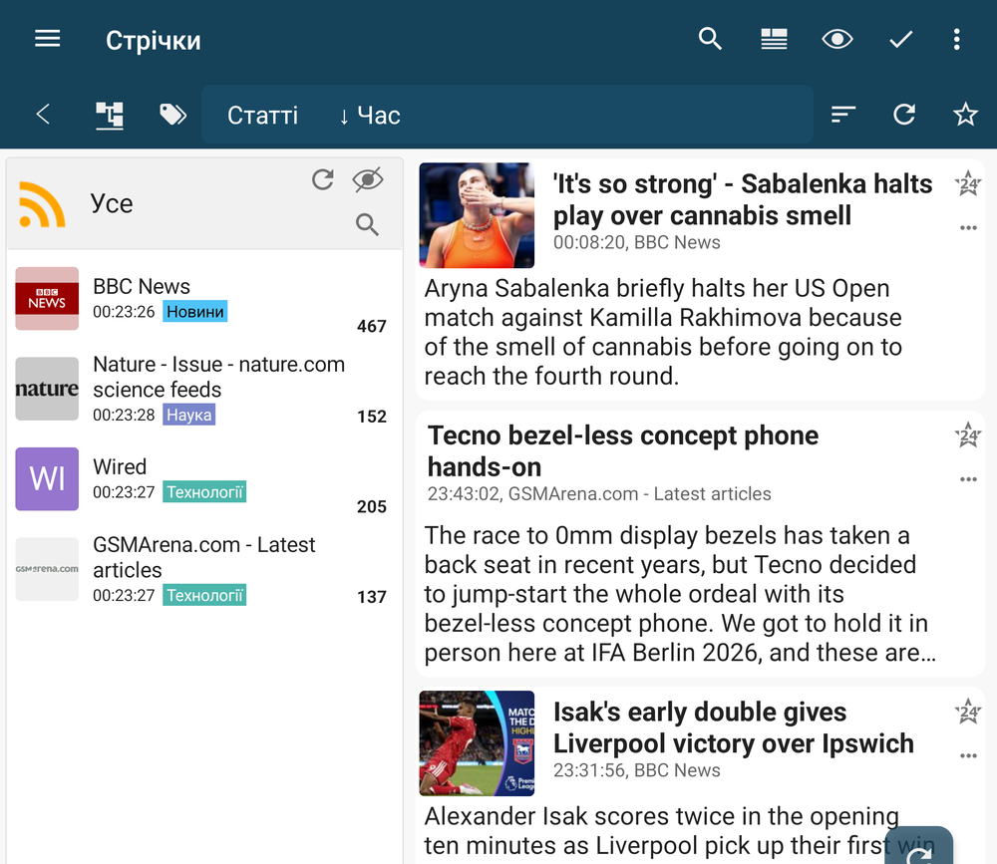The width and height of the screenshot is (997, 864).
Task: Open the sort lines filter icon
Action: coord(843,115)
